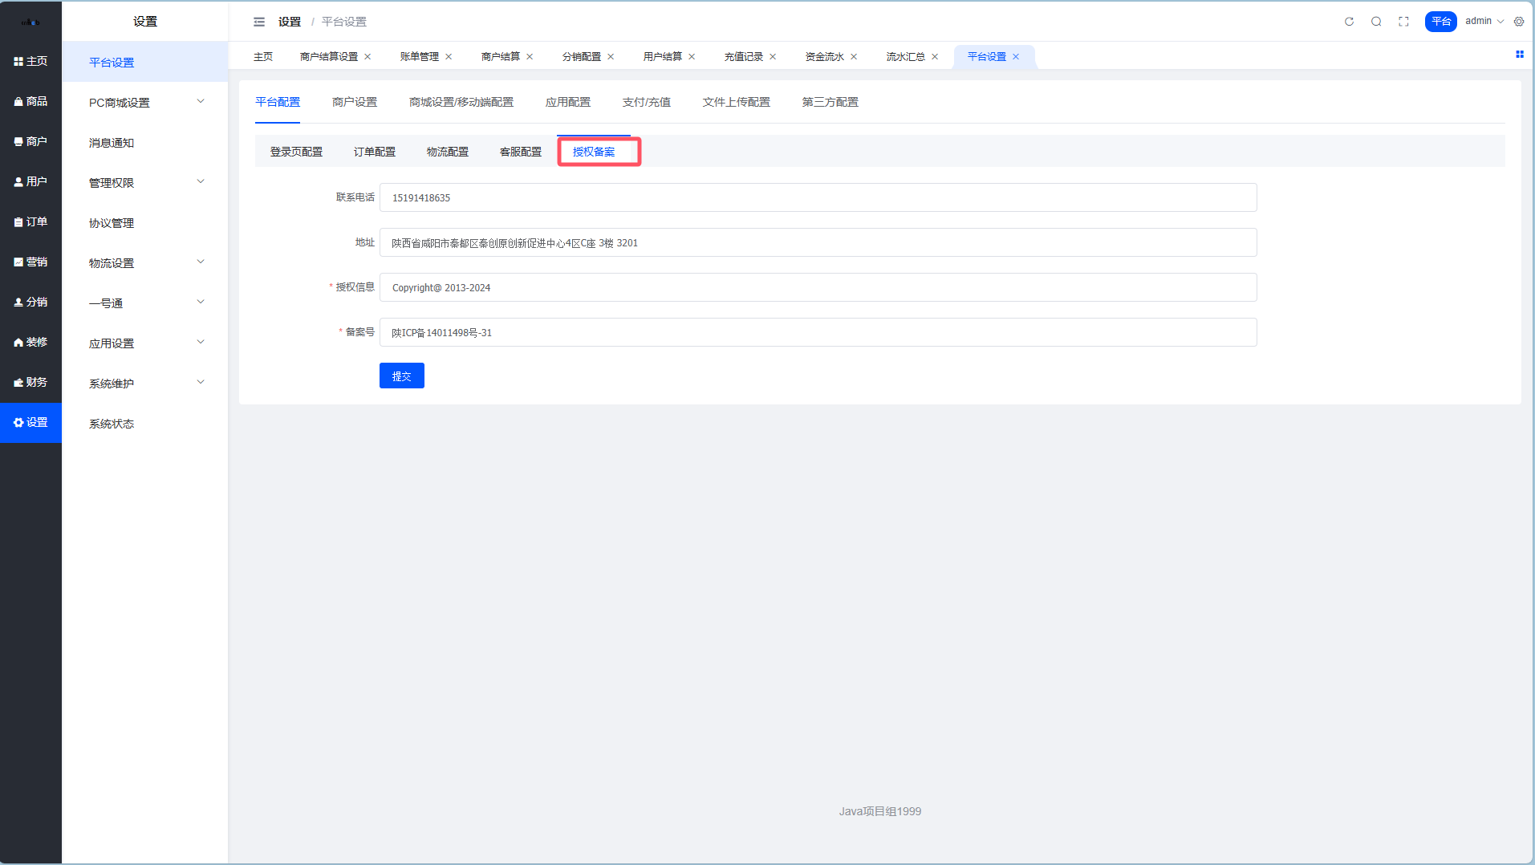Click the hamburger menu collapse icon
1535x865 pixels.
tap(259, 22)
